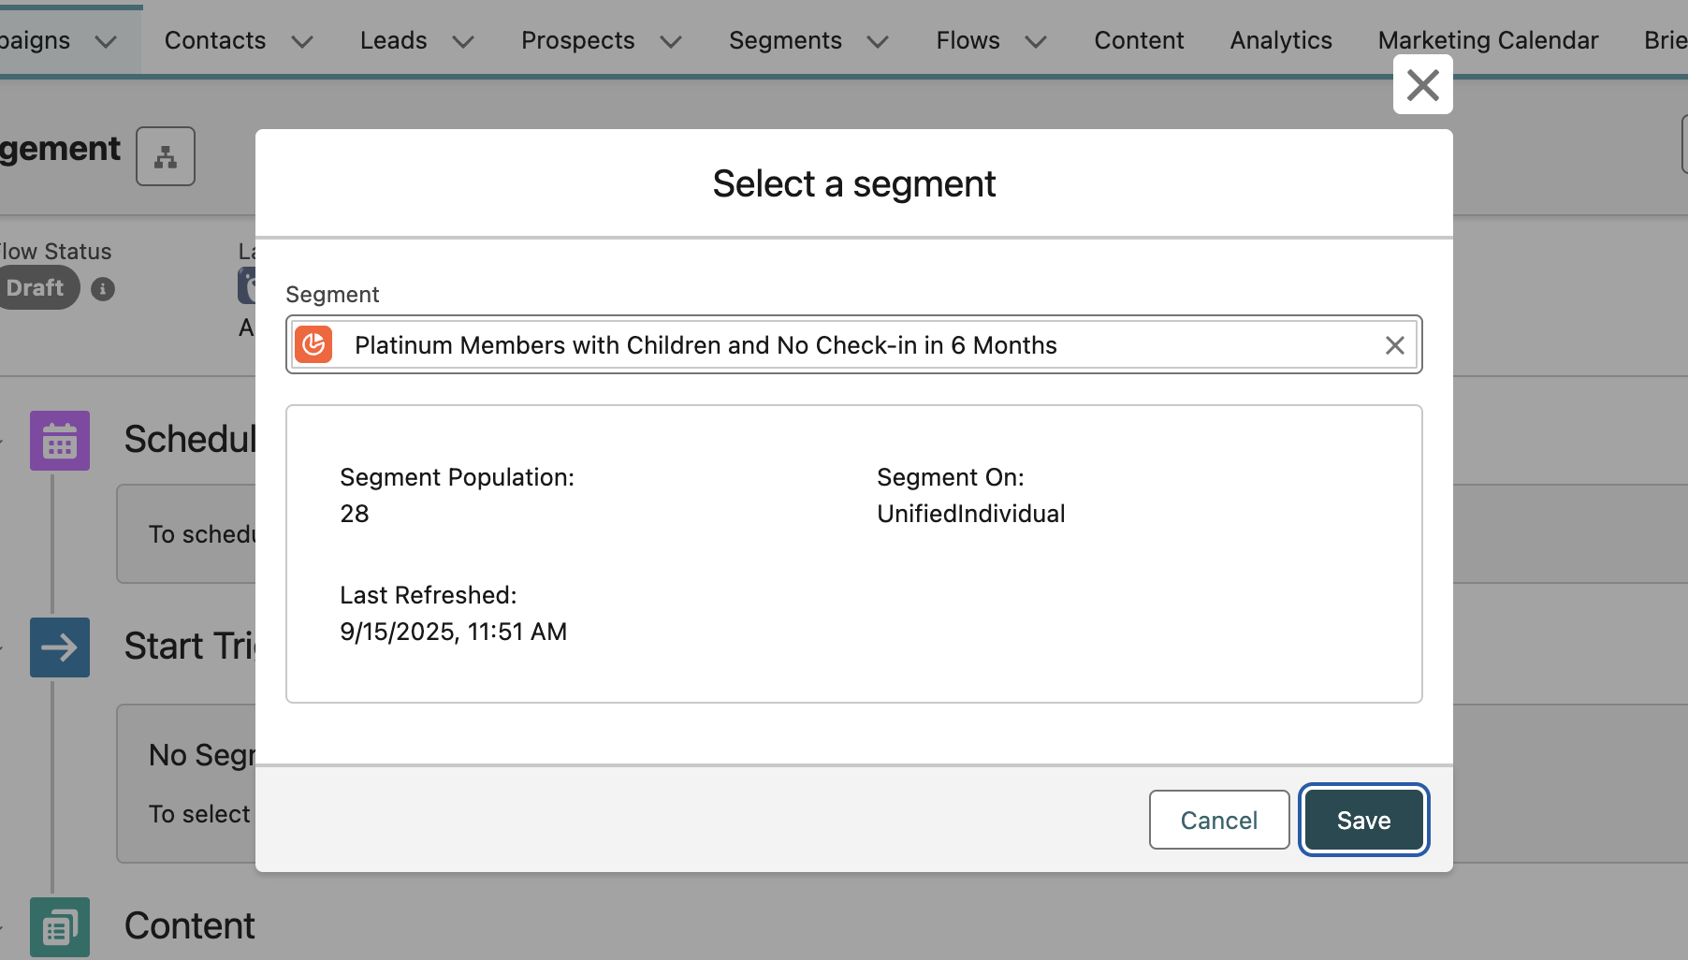Go to the Content tab

(x=1139, y=40)
